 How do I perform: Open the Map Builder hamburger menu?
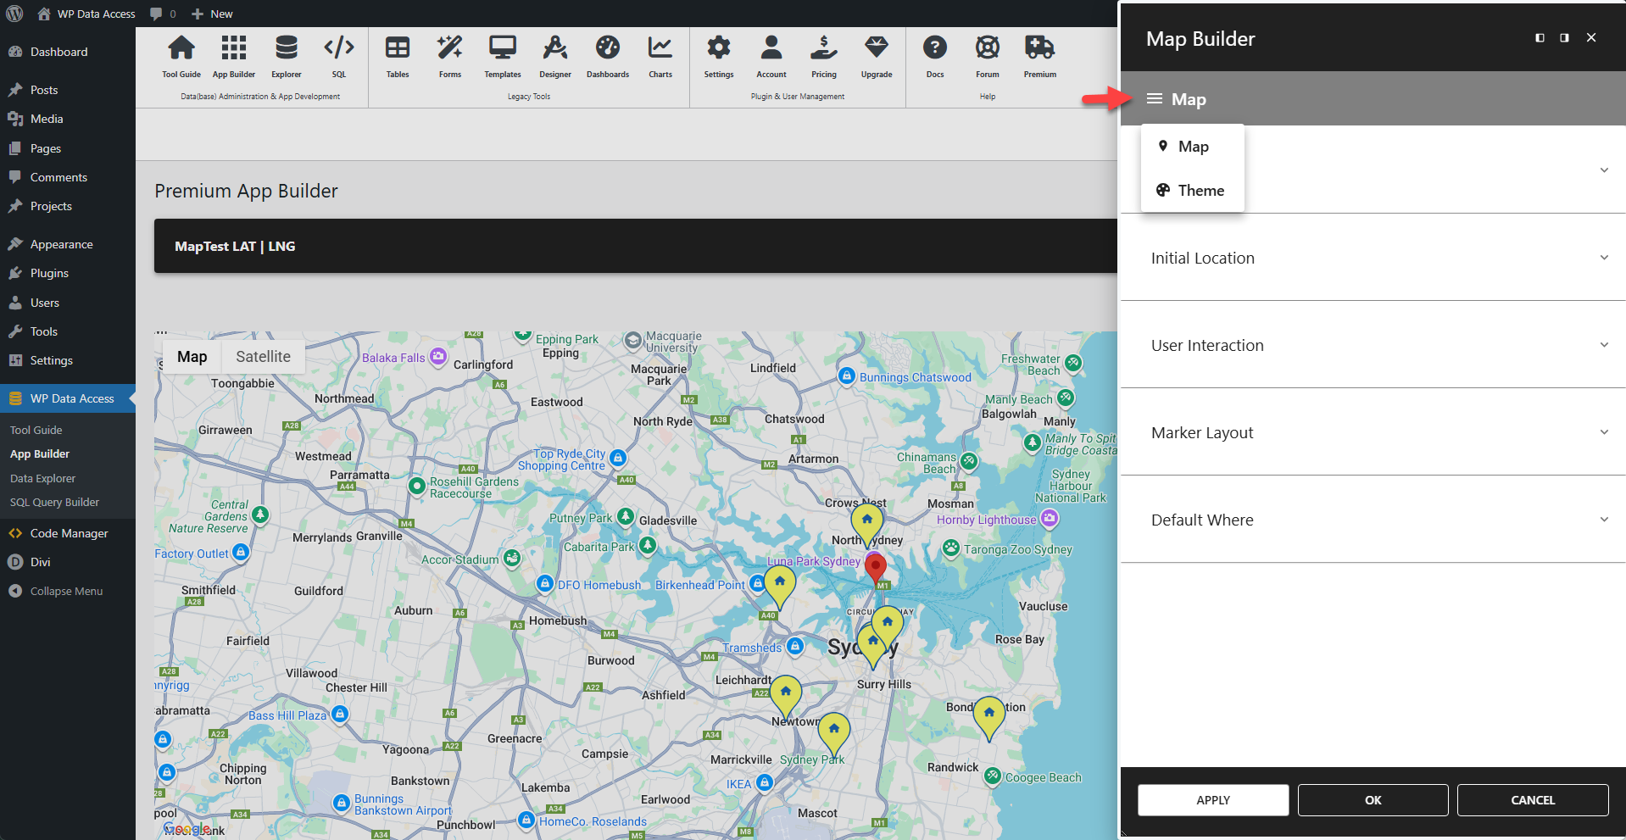1153,98
